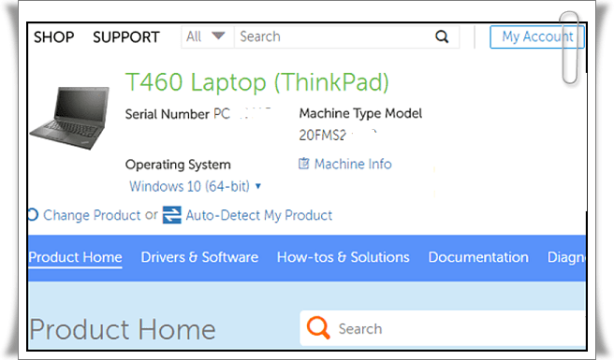The image size is (614, 360).
Task: Click the T460 laptop thumbnail image
Action: tap(69, 118)
